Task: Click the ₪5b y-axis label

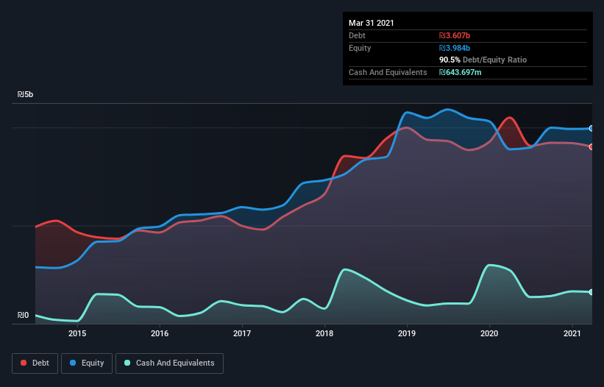Action: pos(26,94)
